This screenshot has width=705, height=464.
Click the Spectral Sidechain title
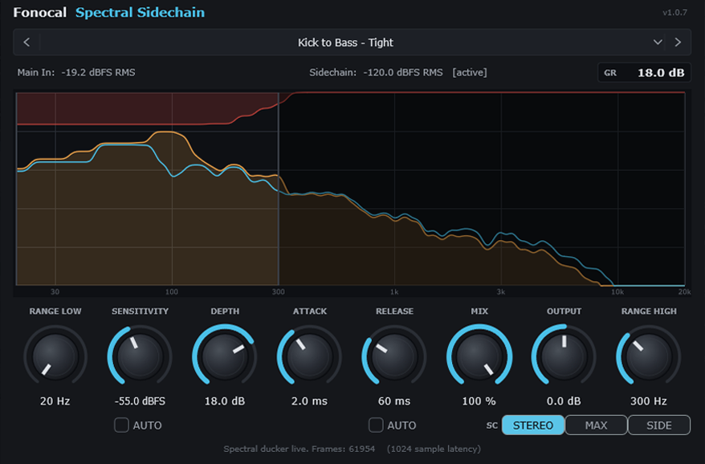pyautogui.click(x=140, y=13)
